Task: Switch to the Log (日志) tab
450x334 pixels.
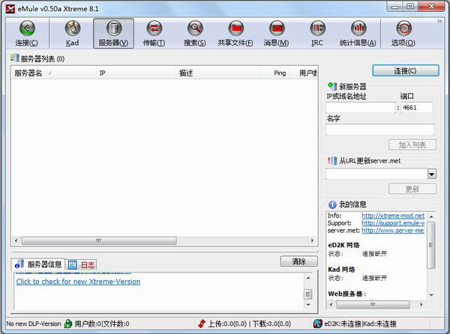Action: tap(82, 265)
